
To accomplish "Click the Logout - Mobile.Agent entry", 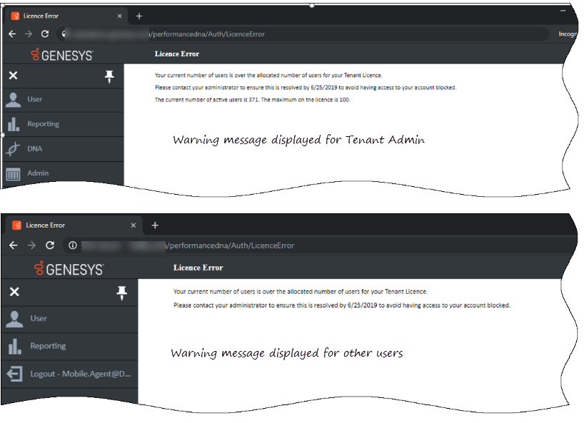I will coord(70,374).
